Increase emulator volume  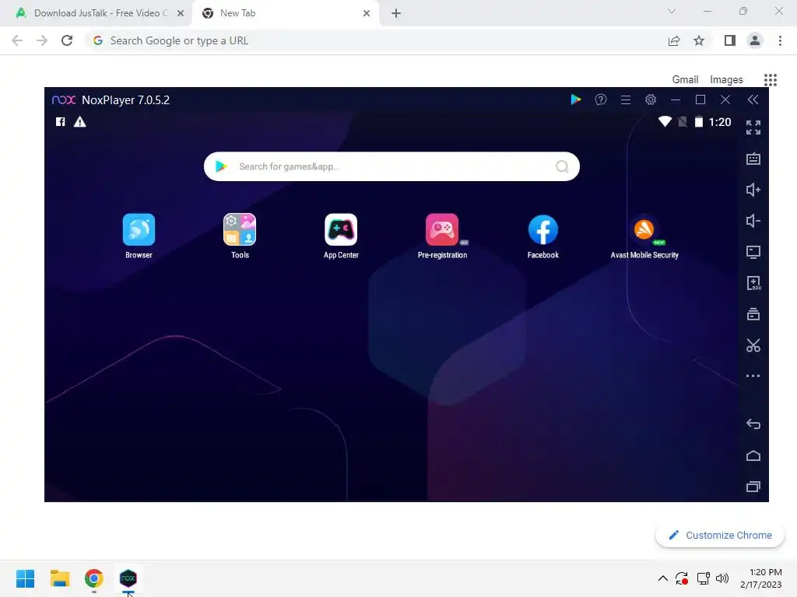753,190
